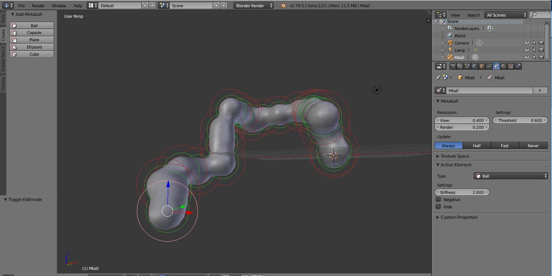Enable the Negative checkbox
Screen dimensions: 552x276
[438, 199]
